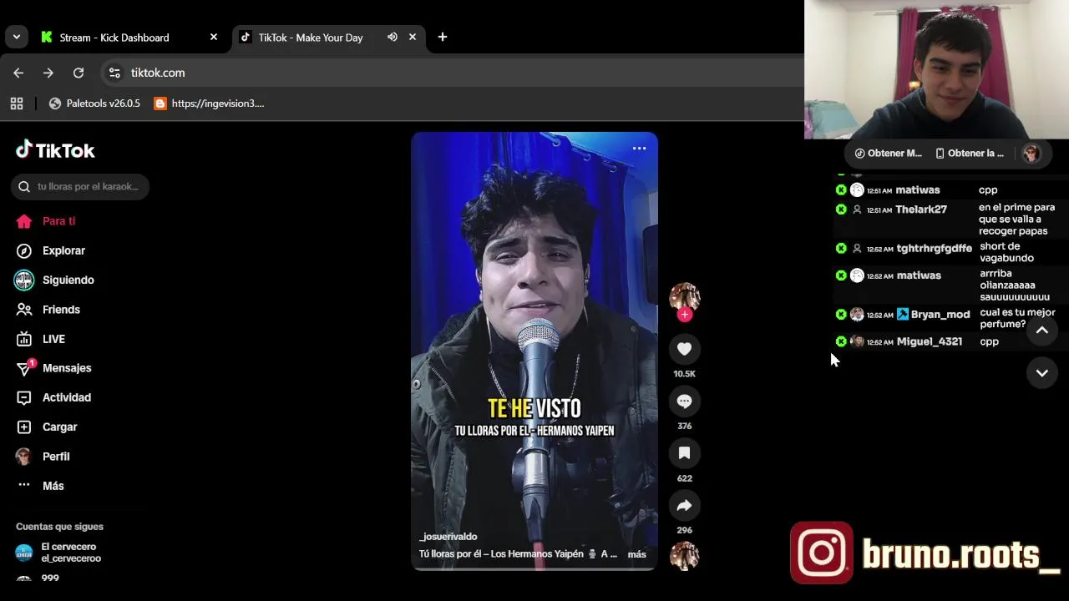Click moderator badge next to Bryan_mod
The image size is (1069, 601).
tap(902, 315)
